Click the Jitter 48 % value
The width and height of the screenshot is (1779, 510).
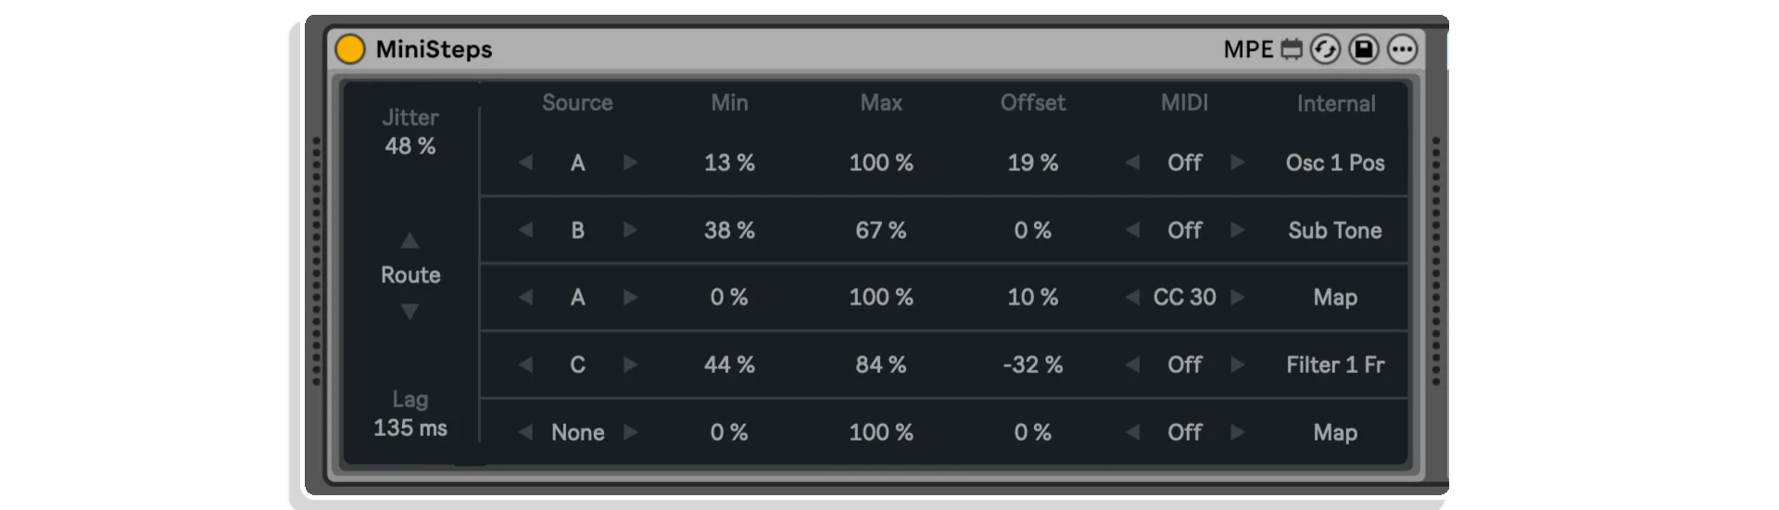click(410, 146)
